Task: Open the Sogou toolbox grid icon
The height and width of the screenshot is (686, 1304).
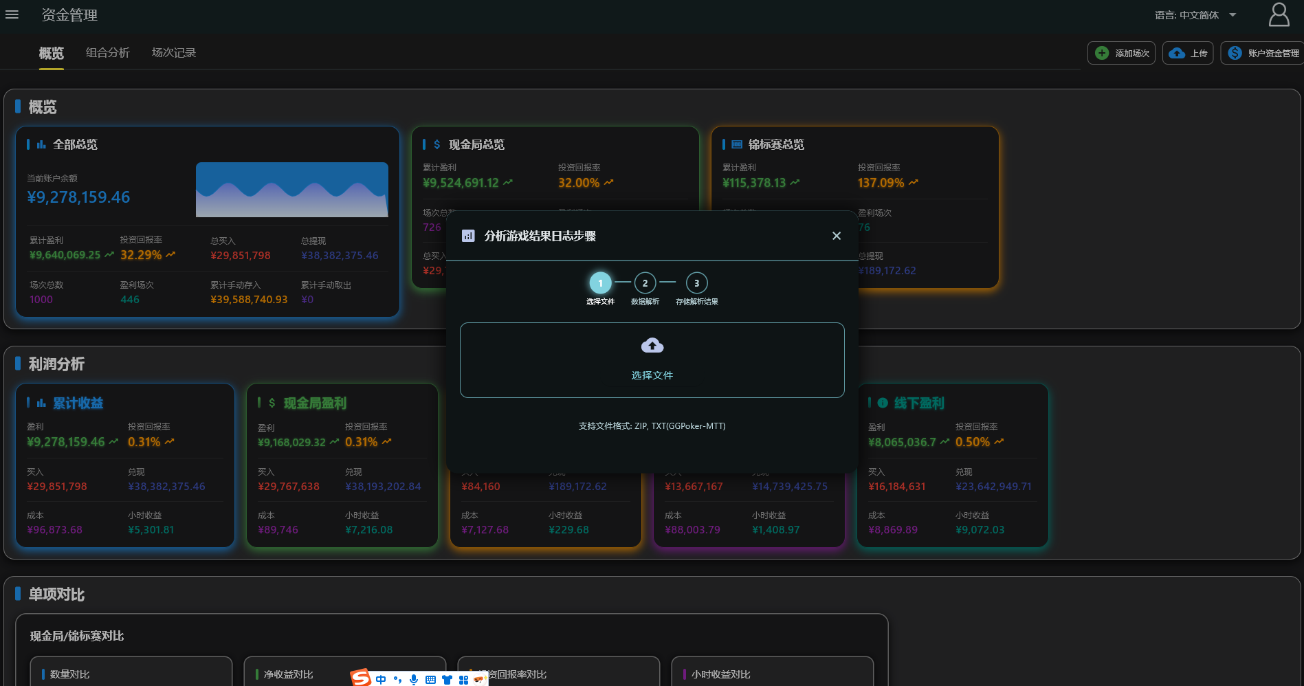Action: (x=463, y=680)
